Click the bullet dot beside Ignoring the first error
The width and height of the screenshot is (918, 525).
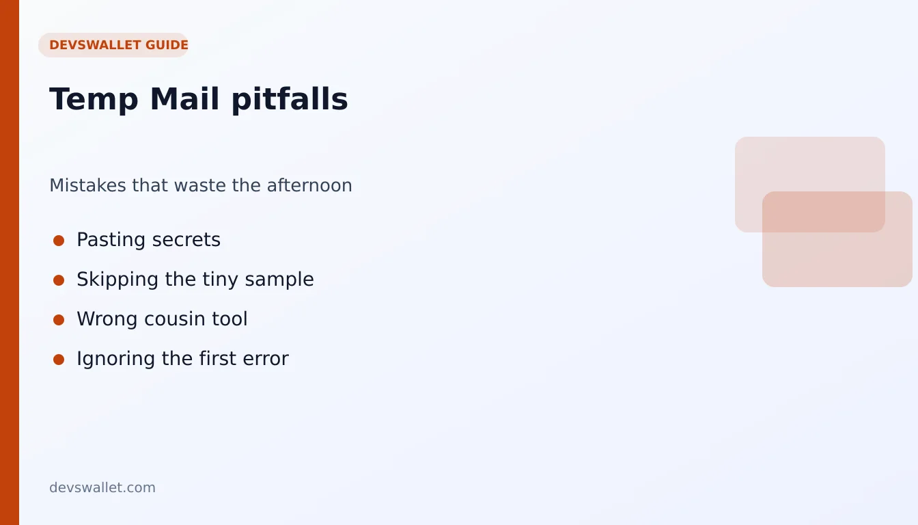[x=59, y=360]
